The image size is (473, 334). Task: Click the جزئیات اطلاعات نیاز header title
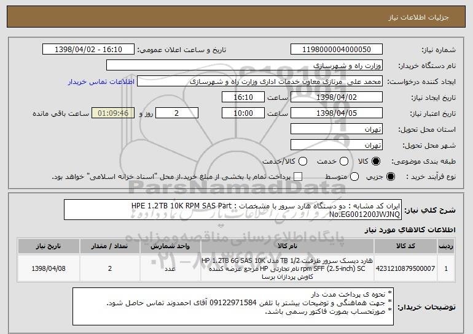418,17
